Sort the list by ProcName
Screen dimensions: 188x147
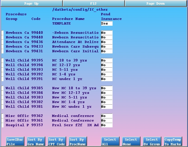pos(78,142)
